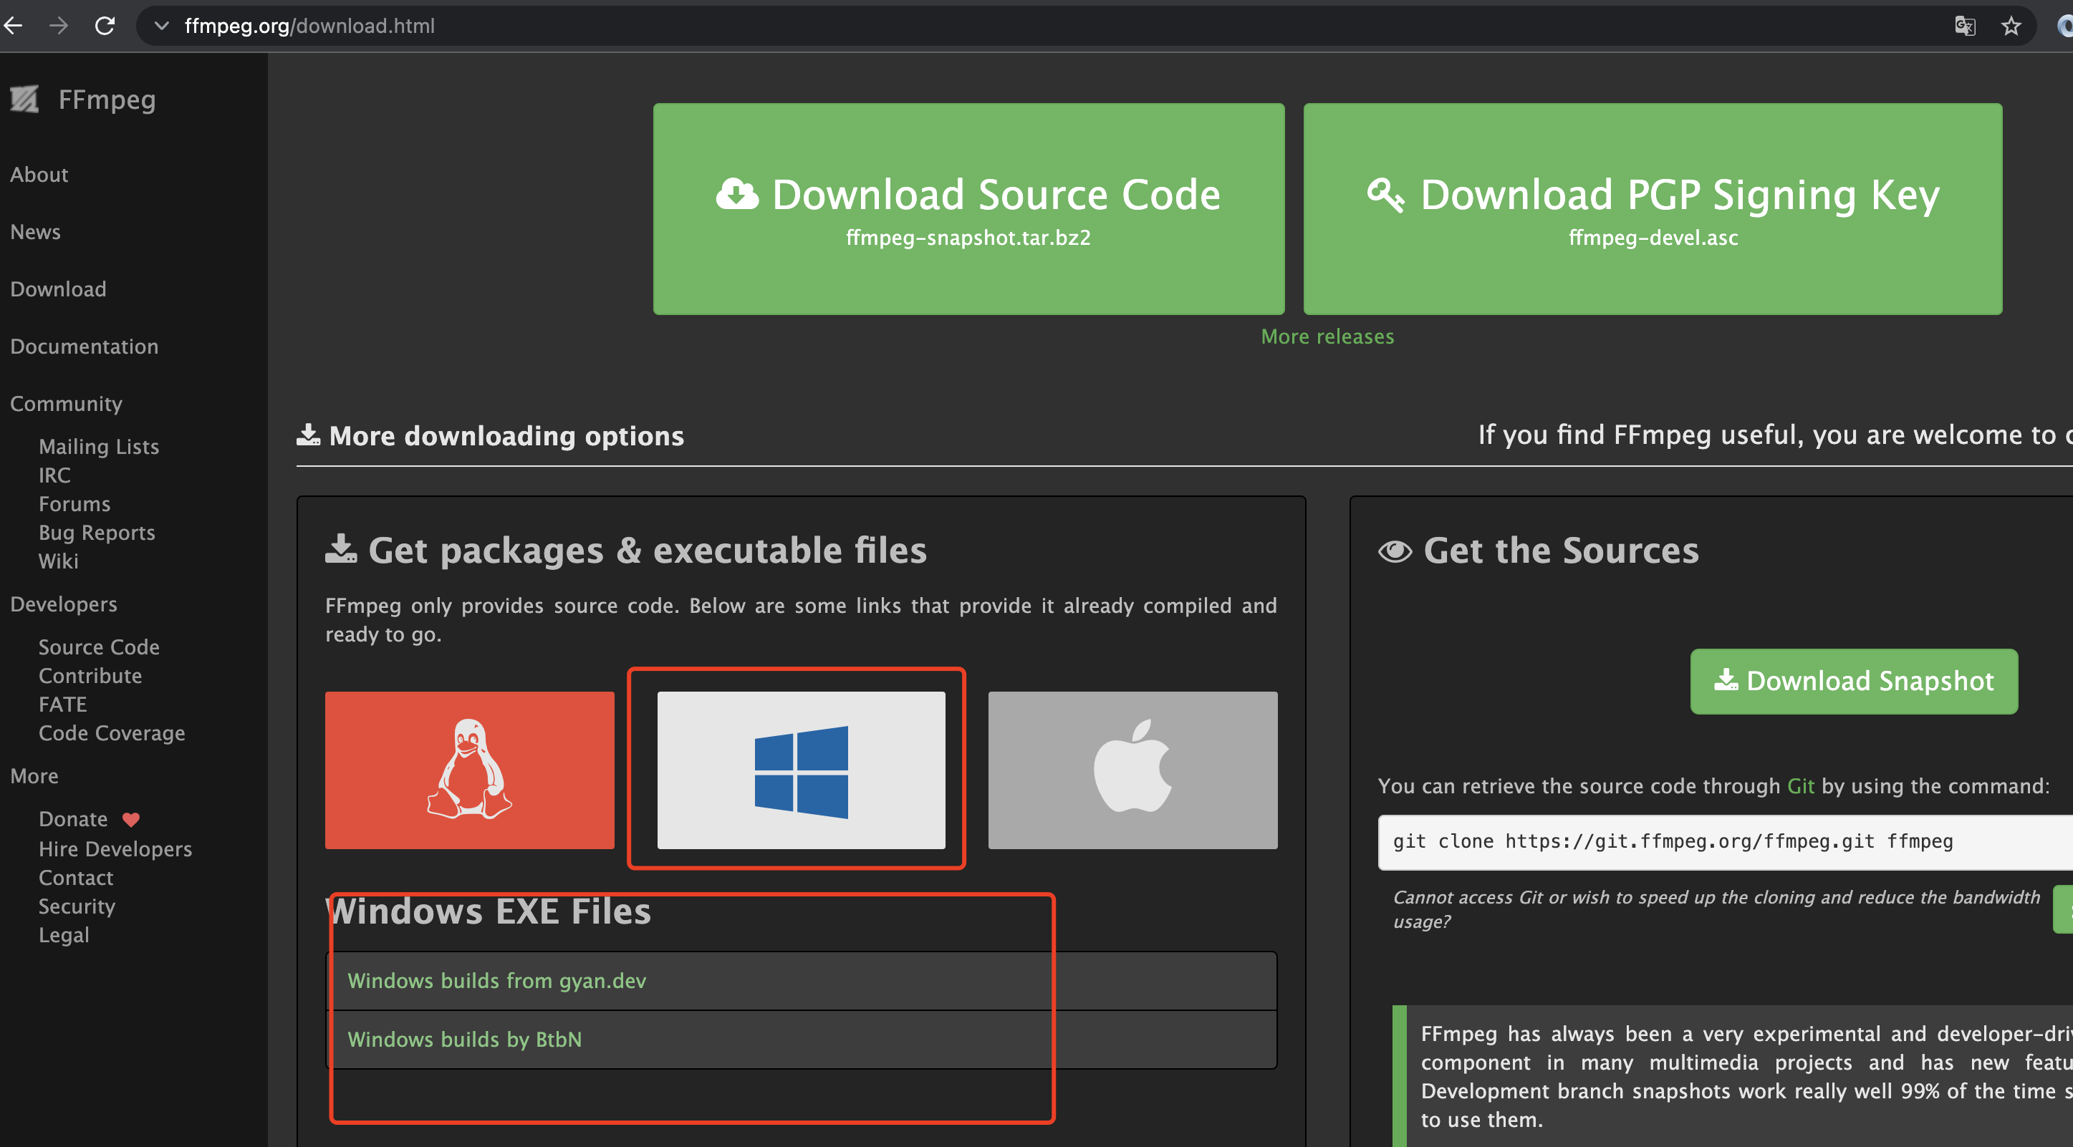Image resolution: width=2073 pixels, height=1147 pixels.
Task: Open the Legal link
Action: (x=64, y=936)
